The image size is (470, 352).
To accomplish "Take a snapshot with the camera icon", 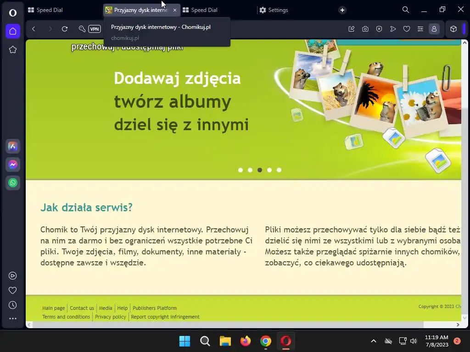I will (365, 29).
